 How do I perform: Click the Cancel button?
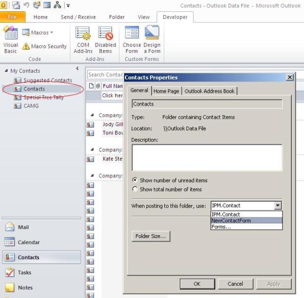click(x=235, y=284)
